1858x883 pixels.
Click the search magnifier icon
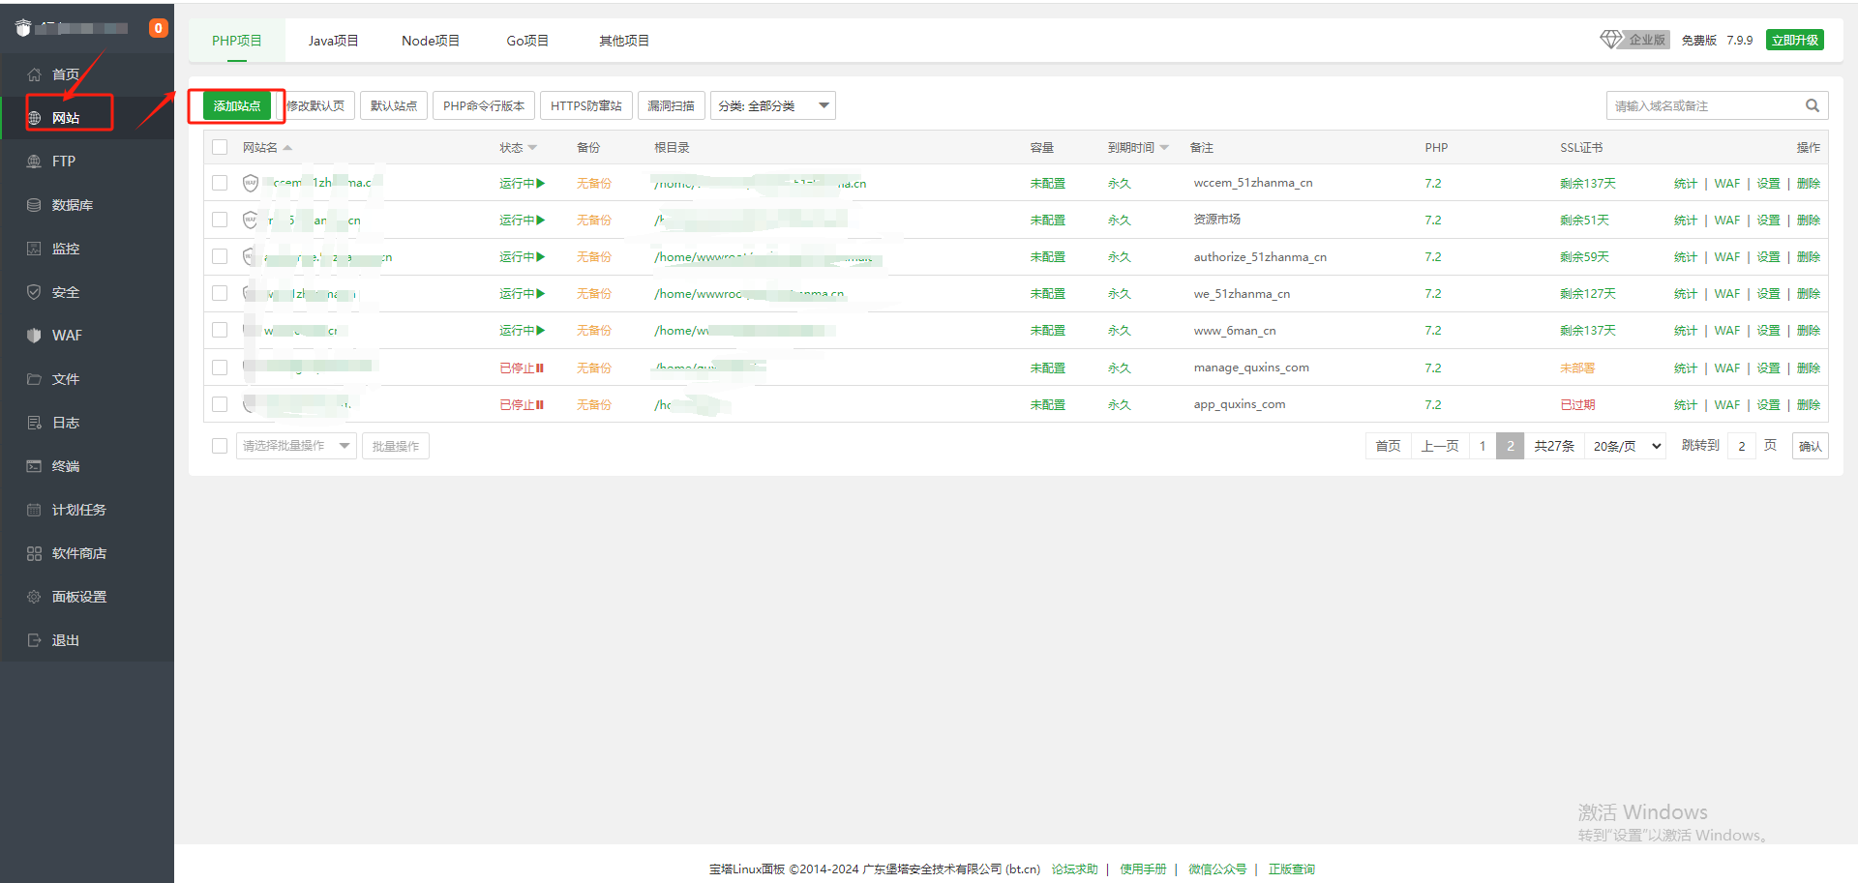tap(1812, 105)
